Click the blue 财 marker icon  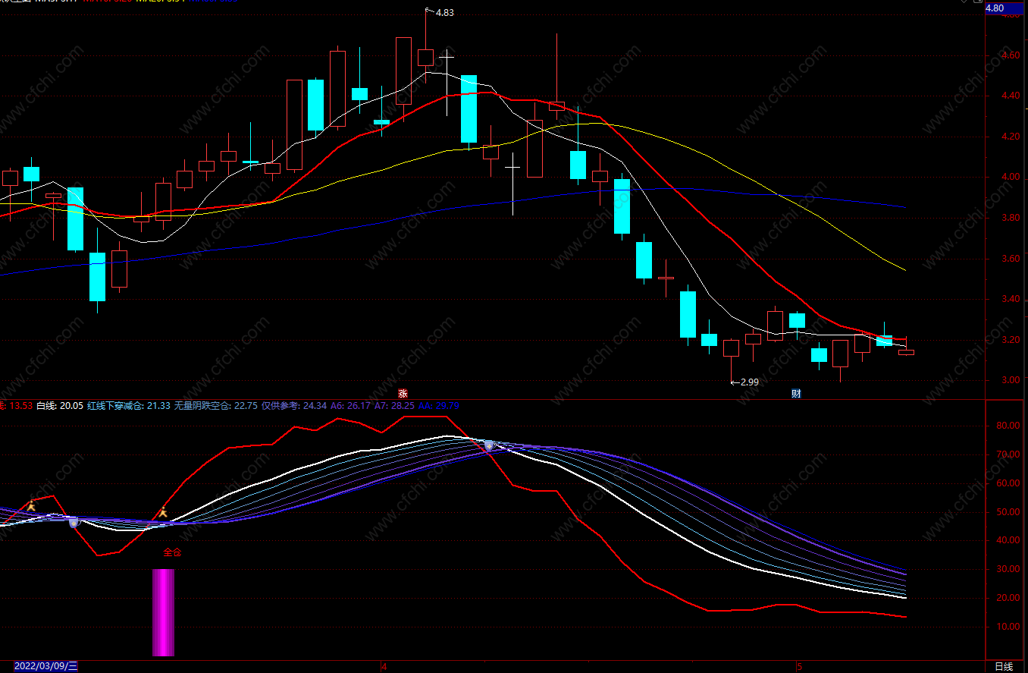click(796, 393)
